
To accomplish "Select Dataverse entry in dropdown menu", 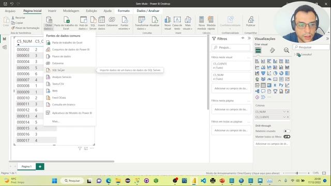I will pyautogui.click(x=69, y=63).
